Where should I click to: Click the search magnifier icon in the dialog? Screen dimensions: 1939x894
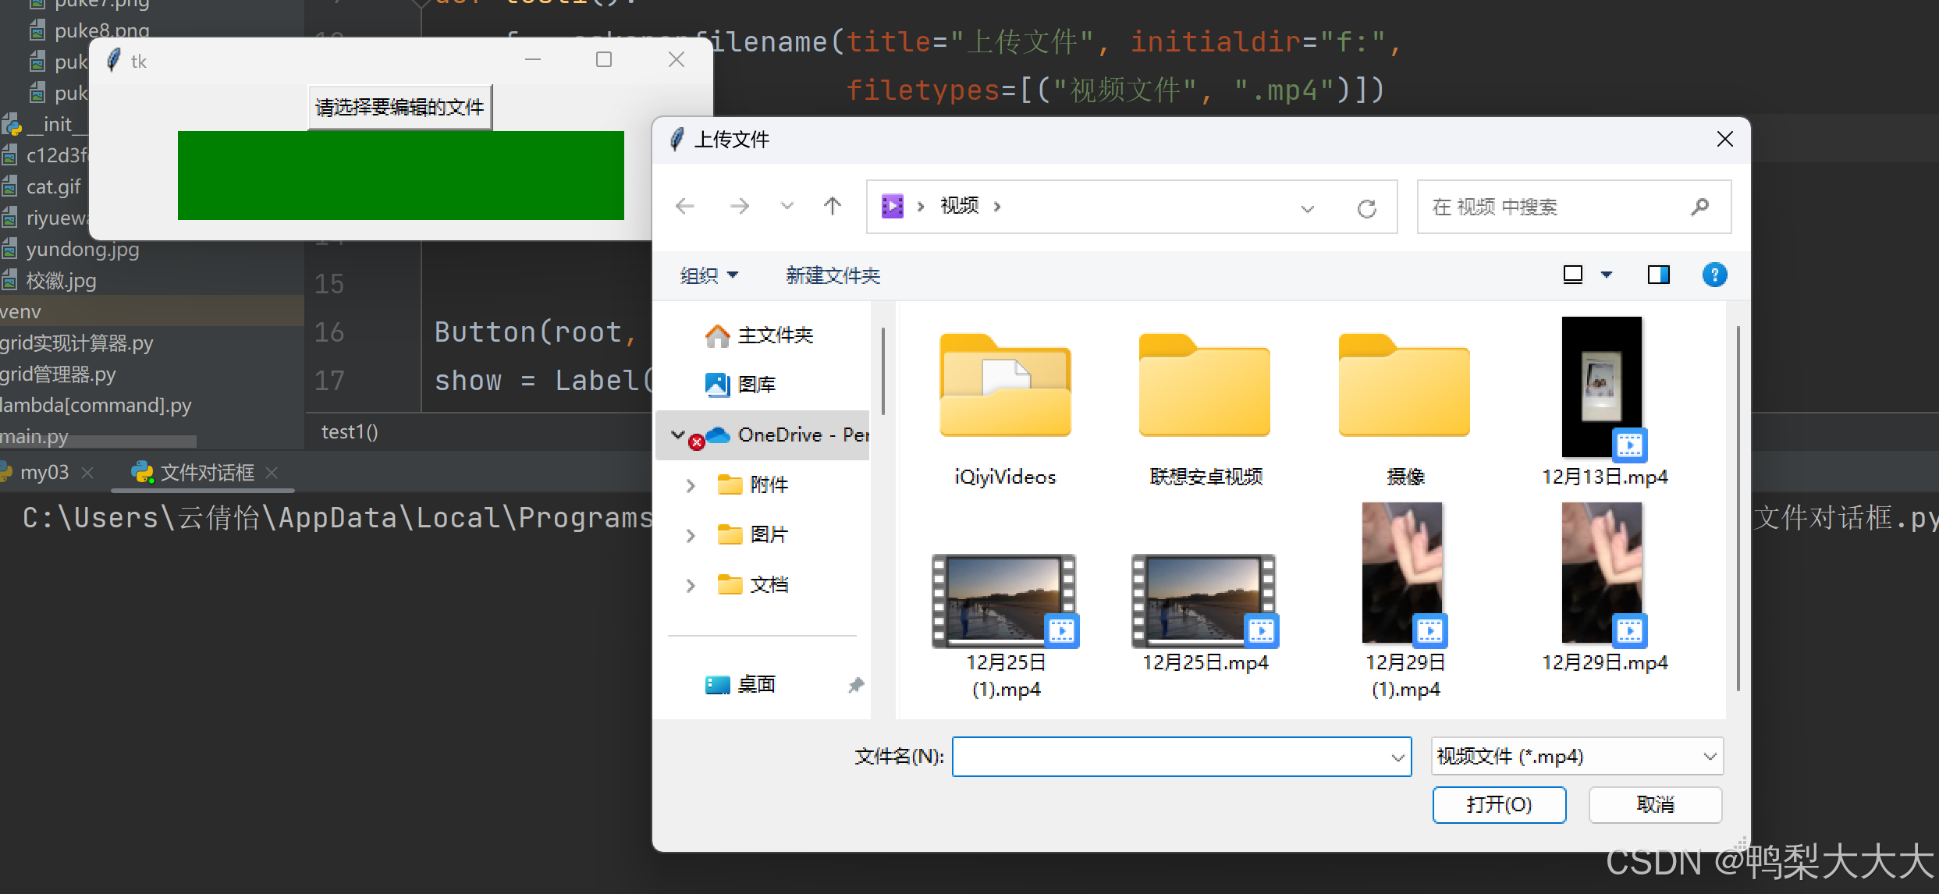tap(1699, 207)
